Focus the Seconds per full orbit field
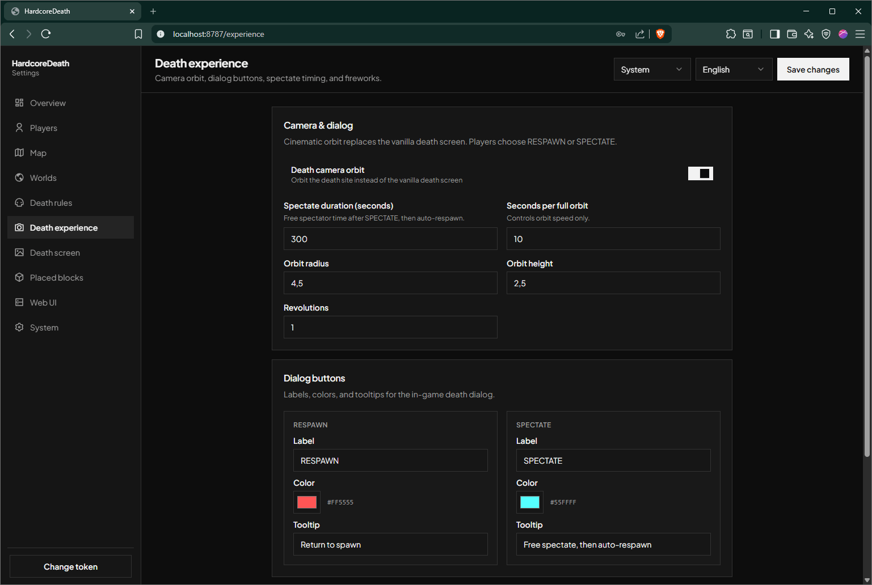This screenshot has width=872, height=585. click(613, 239)
